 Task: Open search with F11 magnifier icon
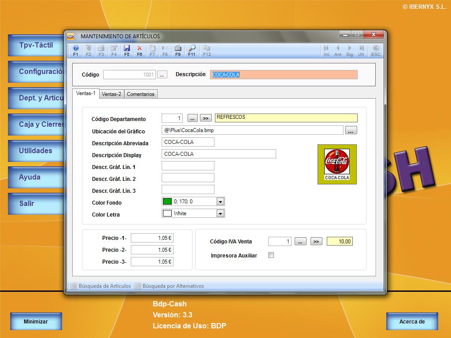pos(192,50)
